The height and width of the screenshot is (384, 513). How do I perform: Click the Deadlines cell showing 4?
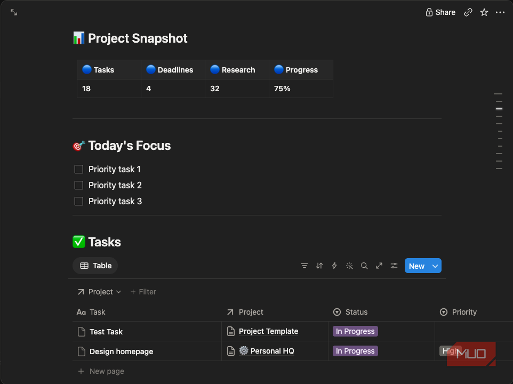pyautogui.click(x=173, y=89)
